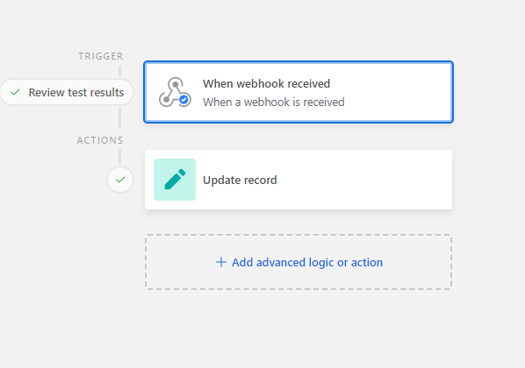Click the green checkmark circle beside Update record
This screenshot has width=525, height=368.
click(x=120, y=180)
